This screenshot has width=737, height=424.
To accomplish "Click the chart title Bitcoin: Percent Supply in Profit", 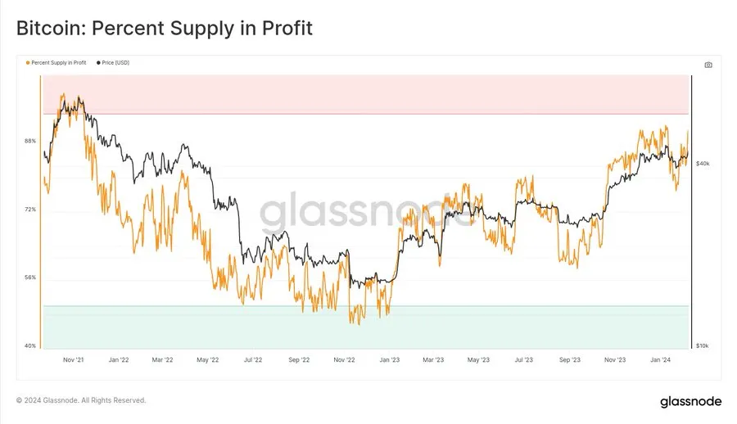I will coord(165,28).
